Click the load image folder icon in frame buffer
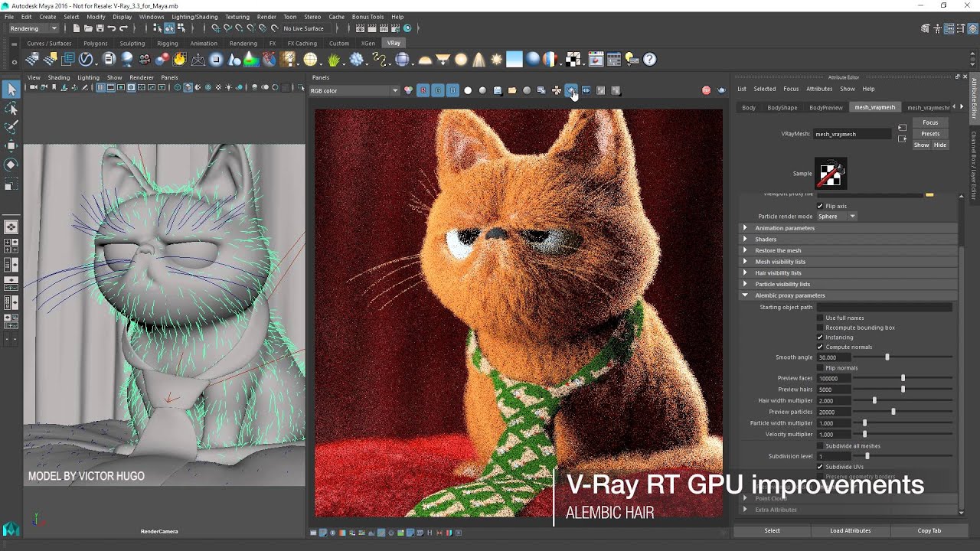 coord(512,90)
